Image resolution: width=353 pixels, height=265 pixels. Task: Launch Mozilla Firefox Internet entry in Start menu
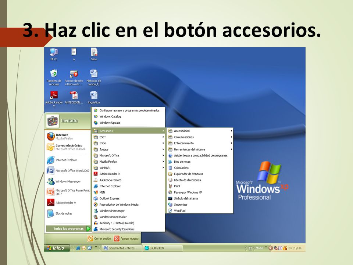(x=68, y=137)
